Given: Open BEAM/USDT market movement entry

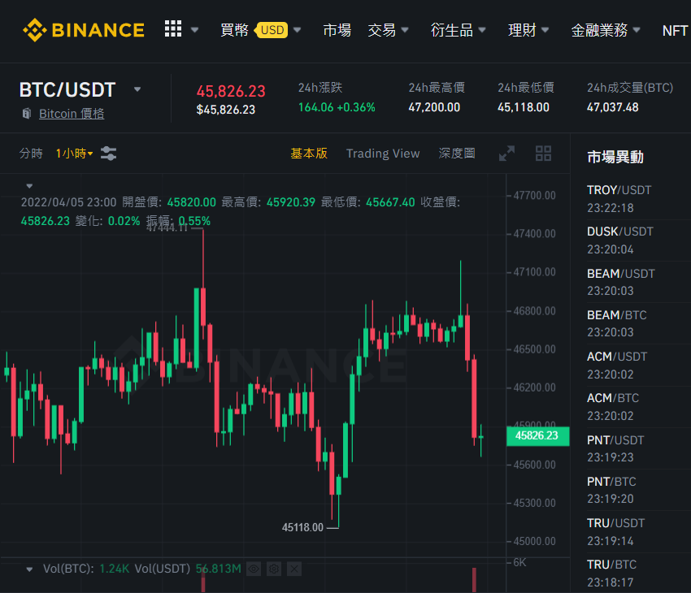Looking at the screenshot, I should tap(638, 282).
